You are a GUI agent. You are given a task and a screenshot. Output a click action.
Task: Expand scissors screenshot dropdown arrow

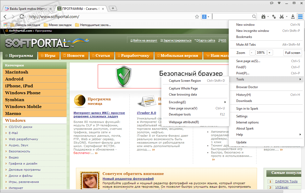pyautogui.click(x=287, y=17)
